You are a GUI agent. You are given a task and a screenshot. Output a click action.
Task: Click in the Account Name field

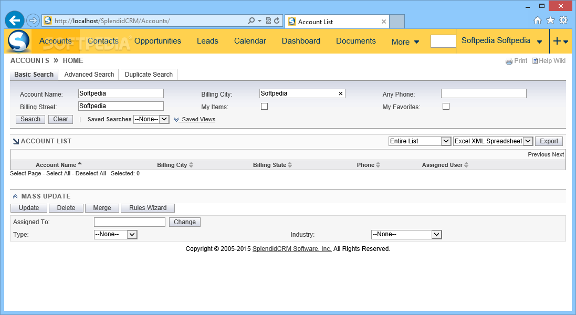click(121, 93)
